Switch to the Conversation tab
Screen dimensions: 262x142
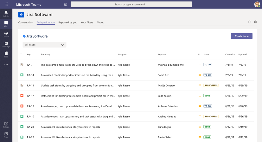[26, 22]
